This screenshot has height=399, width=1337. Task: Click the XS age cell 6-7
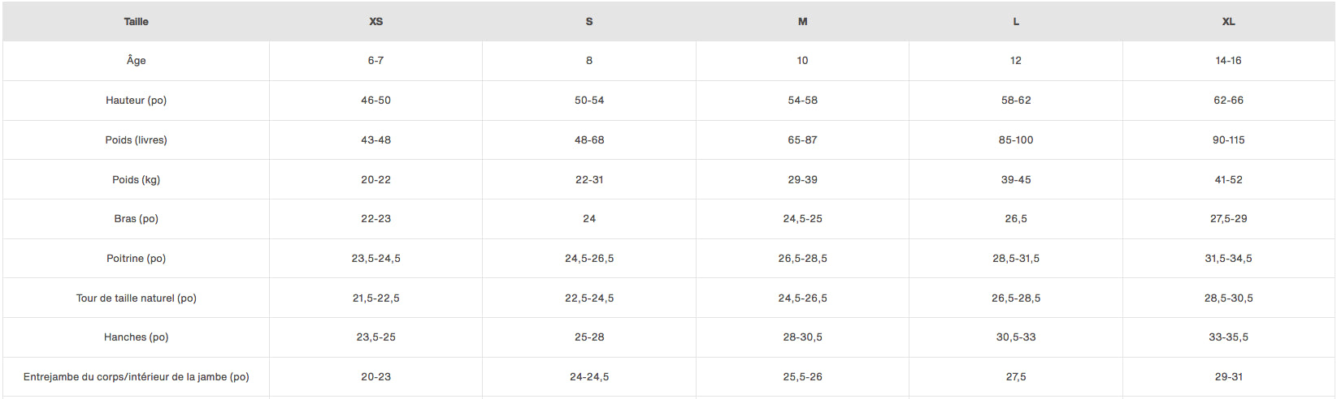tap(375, 61)
